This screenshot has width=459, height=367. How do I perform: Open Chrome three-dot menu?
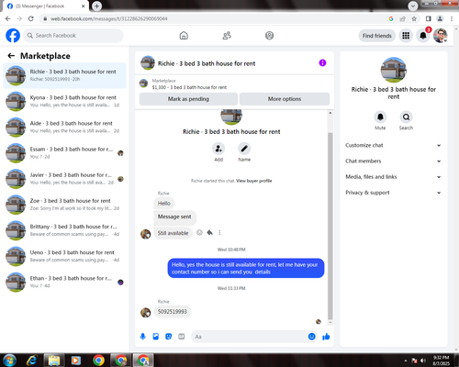click(x=452, y=18)
